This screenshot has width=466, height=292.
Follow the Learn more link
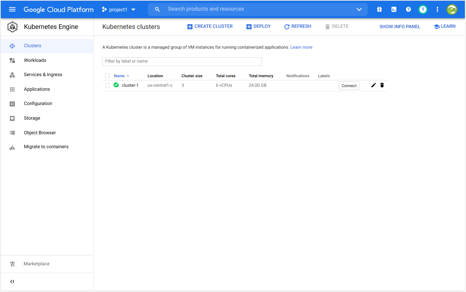301,47
